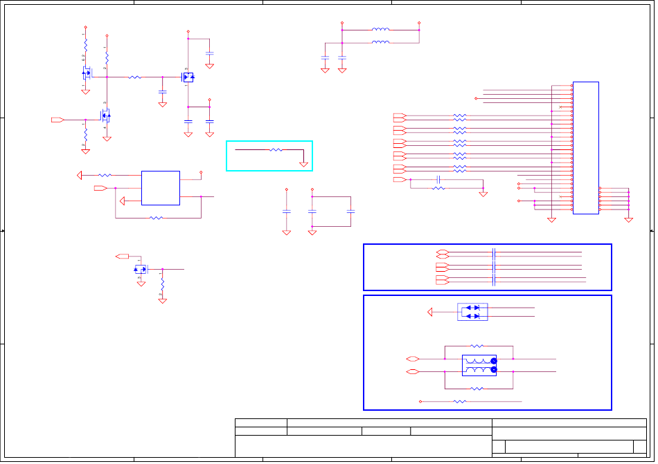Image resolution: width=658 pixels, height=464 pixels.
Task: Click the dual diode protection block
Action: (x=472, y=312)
